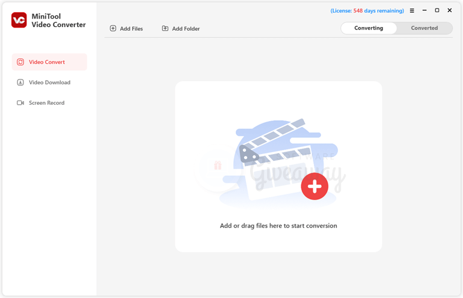The image size is (463, 298).
Task: Click the clapperboard drop area illustration
Action: 278,164
